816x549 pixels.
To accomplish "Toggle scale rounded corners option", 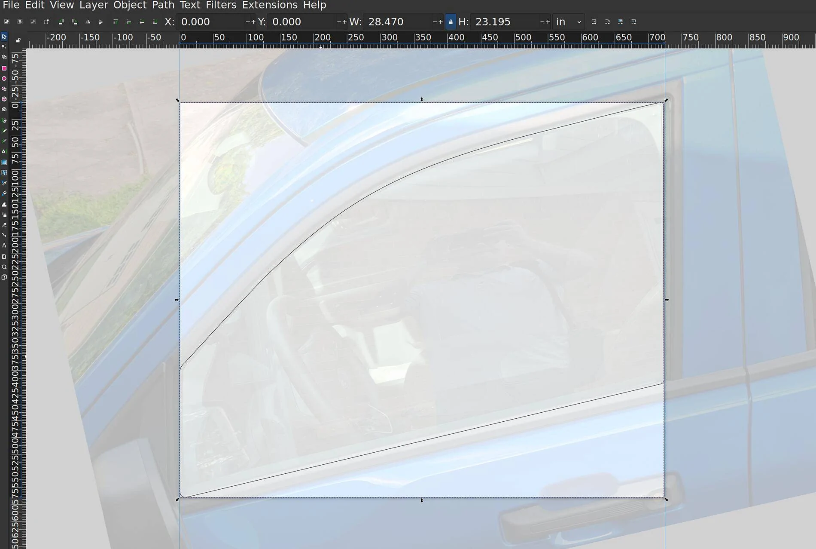I will (607, 22).
